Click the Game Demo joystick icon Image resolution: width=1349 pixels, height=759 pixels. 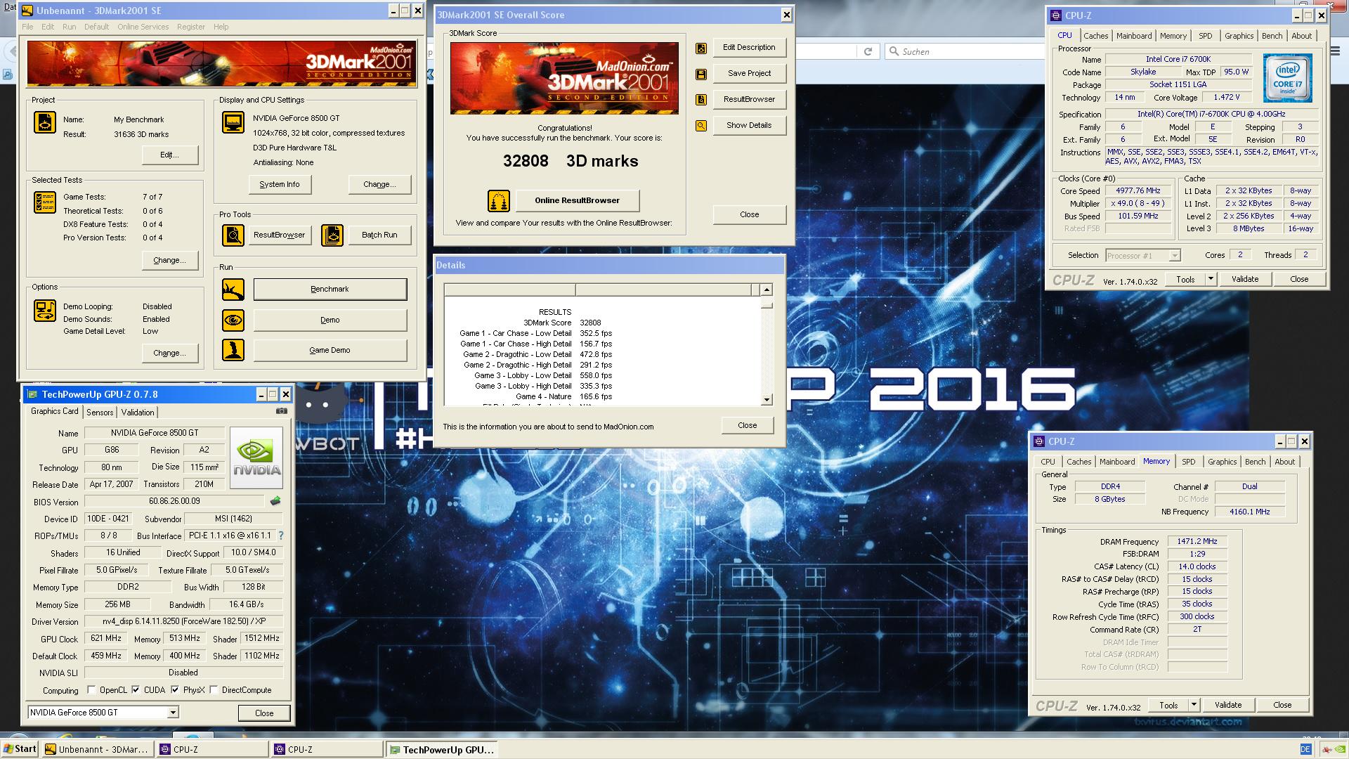click(x=233, y=350)
